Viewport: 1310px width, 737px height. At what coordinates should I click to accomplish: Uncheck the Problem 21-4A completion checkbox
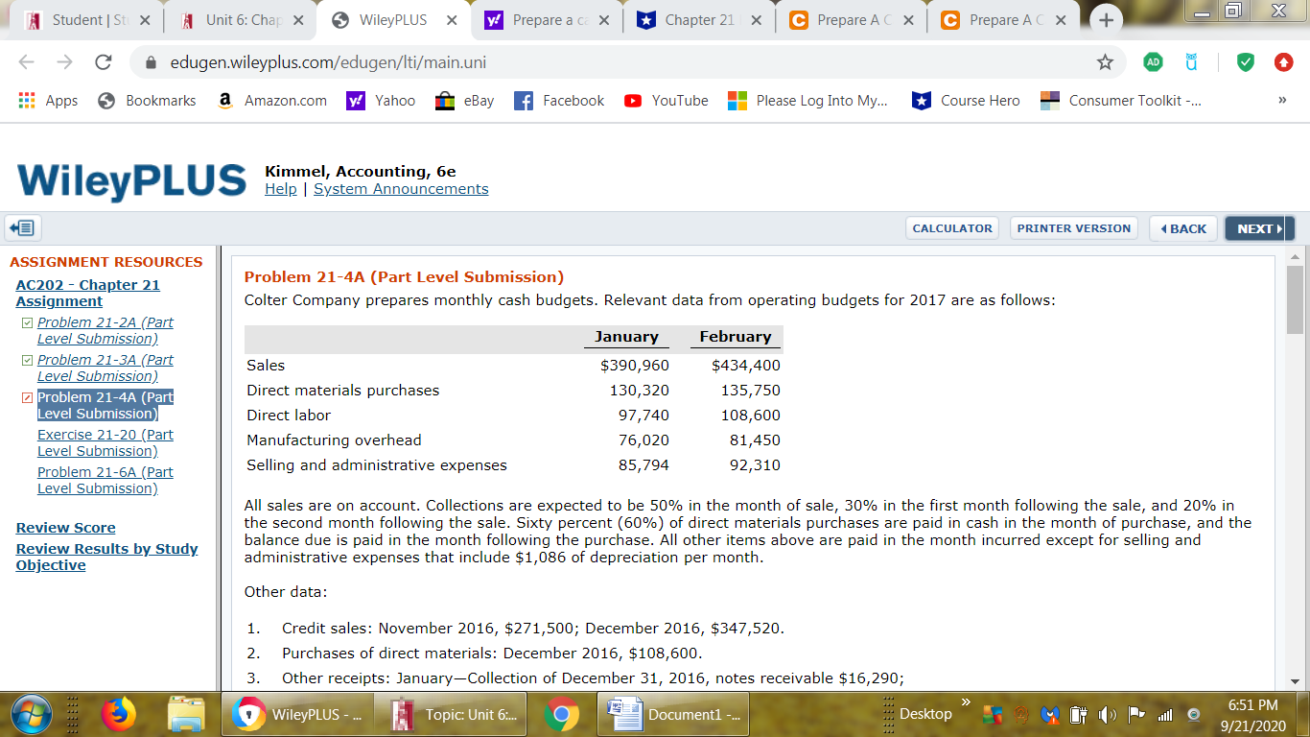[26, 397]
